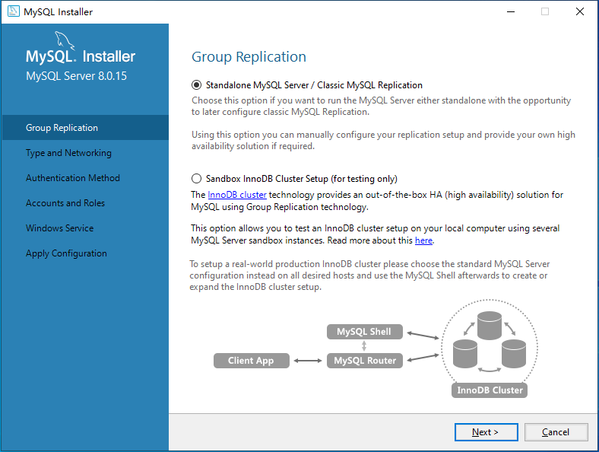Go to Group Replication step in sidebar
The width and height of the screenshot is (599, 452).
86,128
